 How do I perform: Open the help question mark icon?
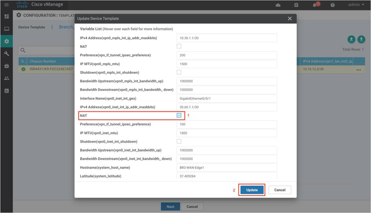click(332, 5)
